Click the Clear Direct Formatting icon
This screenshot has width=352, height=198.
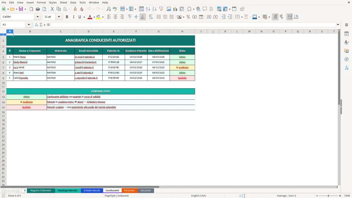[82, 9]
